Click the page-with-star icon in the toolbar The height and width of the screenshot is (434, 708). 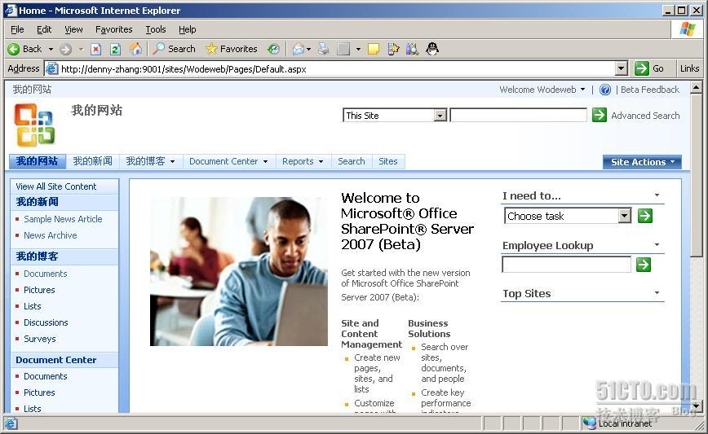pyautogui.click(x=393, y=49)
